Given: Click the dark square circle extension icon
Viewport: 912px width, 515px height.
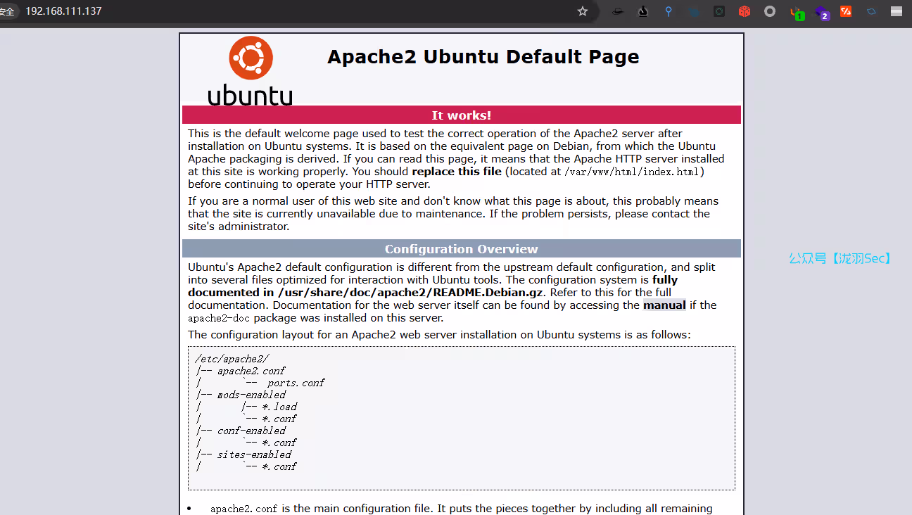Looking at the screenshot, I should (x=719, y=11).
